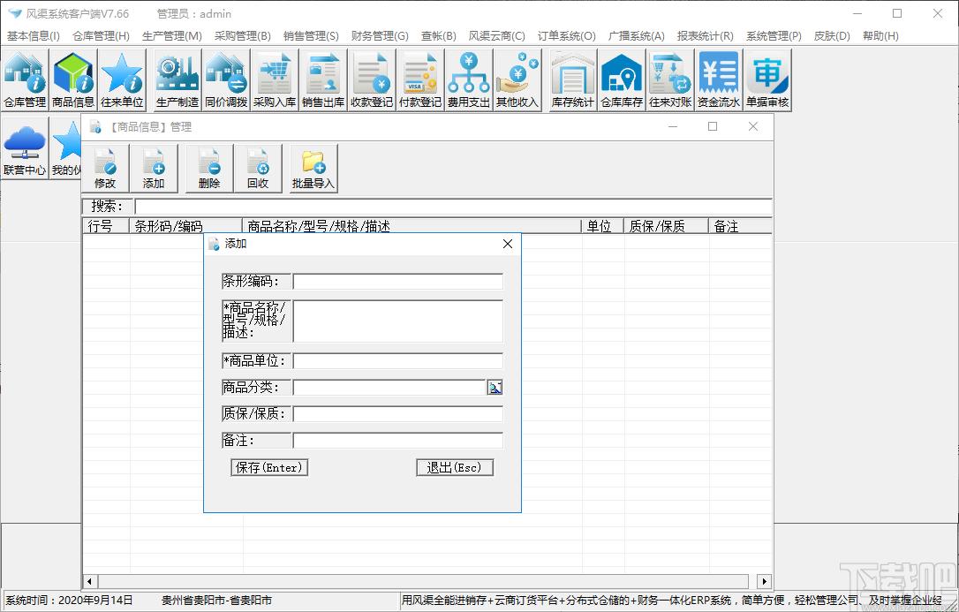Screen dimensions: 959x612
Task: Open 商品信息 toolbar icon
Action: 73,80
